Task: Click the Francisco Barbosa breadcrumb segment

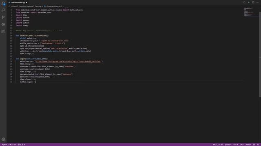Action: point(26,6)
